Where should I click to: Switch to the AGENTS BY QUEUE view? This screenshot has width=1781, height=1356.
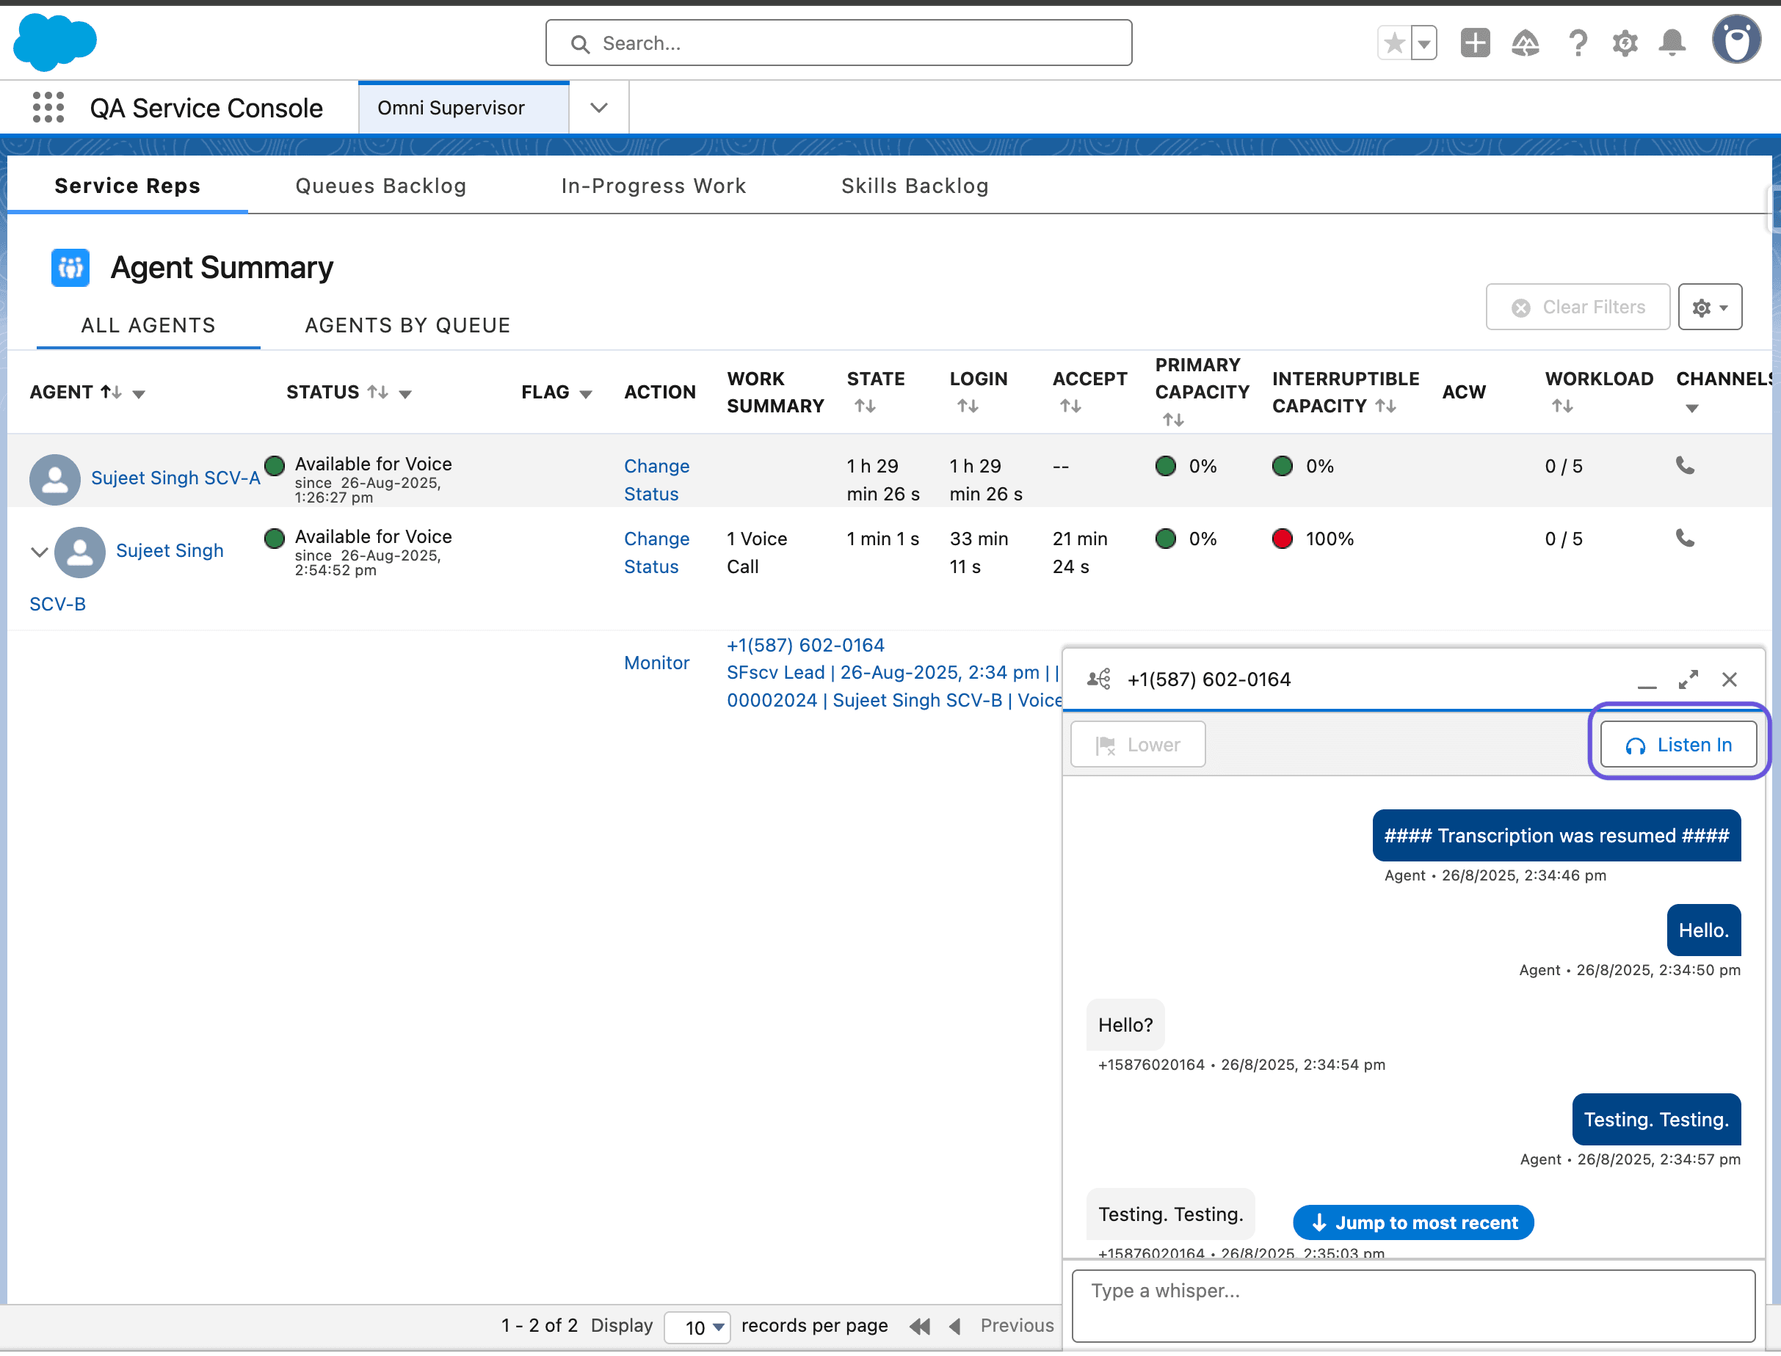click(407, 324)
